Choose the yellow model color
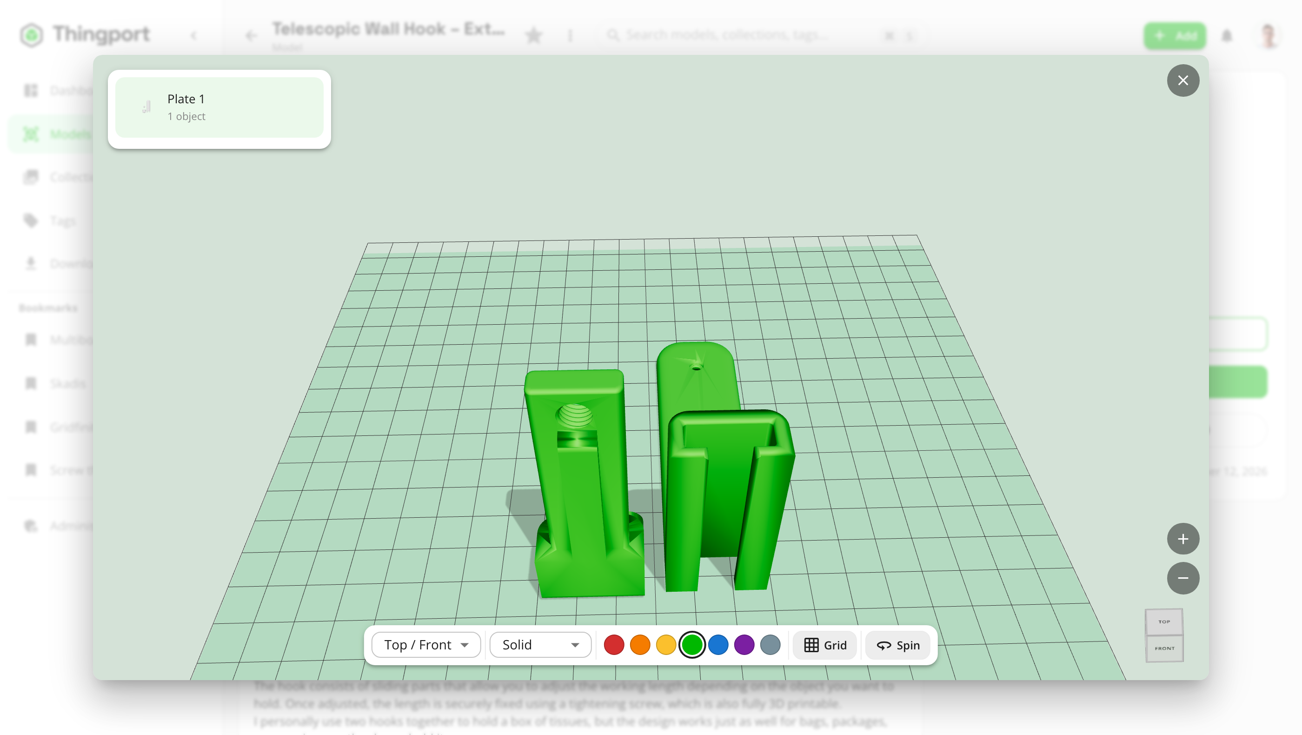1302x735 pixels. click(666, 644)
